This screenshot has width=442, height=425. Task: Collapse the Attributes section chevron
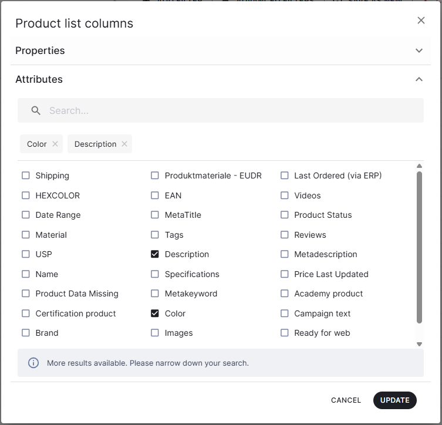[x=419, y=79]
